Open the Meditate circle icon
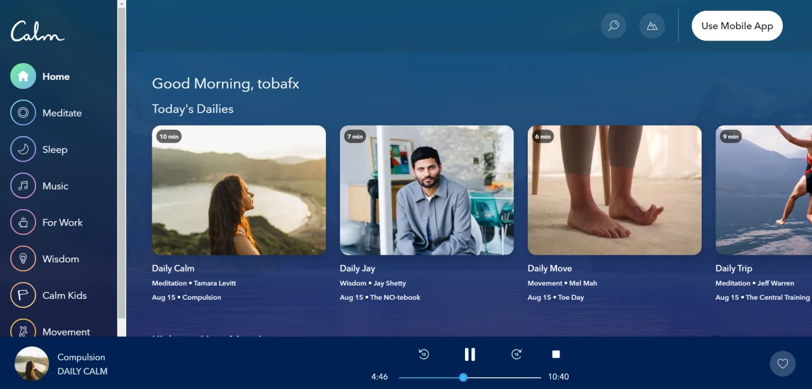This screenshot has width=812, height=389. (x=23, y=113)
